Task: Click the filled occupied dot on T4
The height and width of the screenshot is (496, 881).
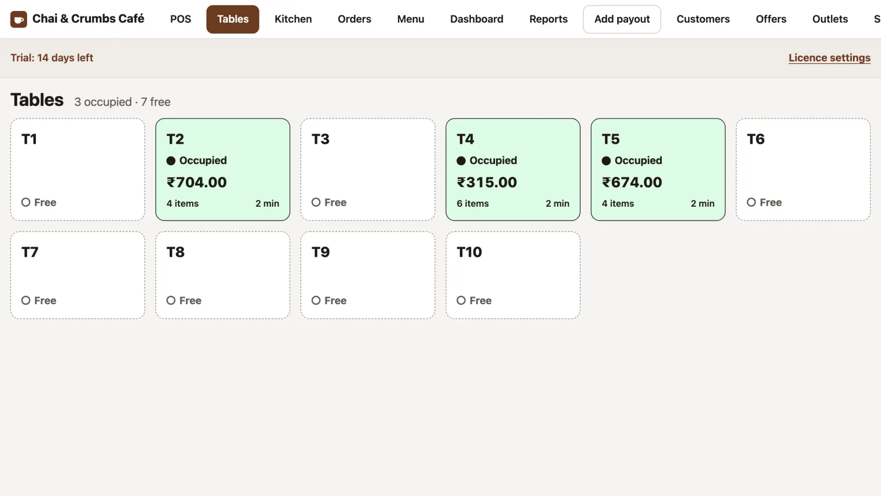Action: pyautogui.click(x=461, y=161)
